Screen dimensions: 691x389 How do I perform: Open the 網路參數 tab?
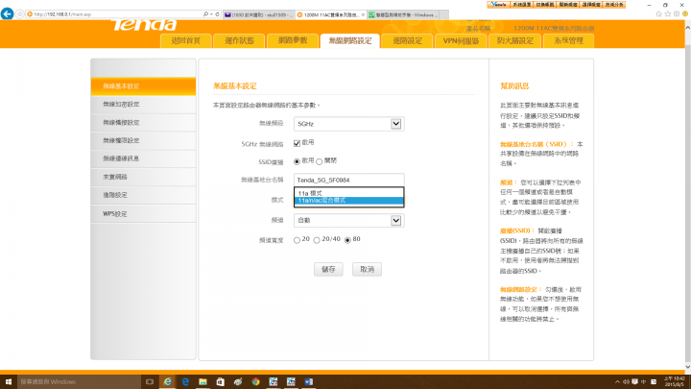coord(293,40)
